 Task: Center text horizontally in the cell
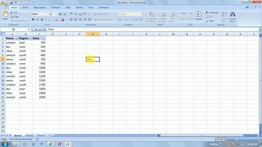click(x=76, y=20)
